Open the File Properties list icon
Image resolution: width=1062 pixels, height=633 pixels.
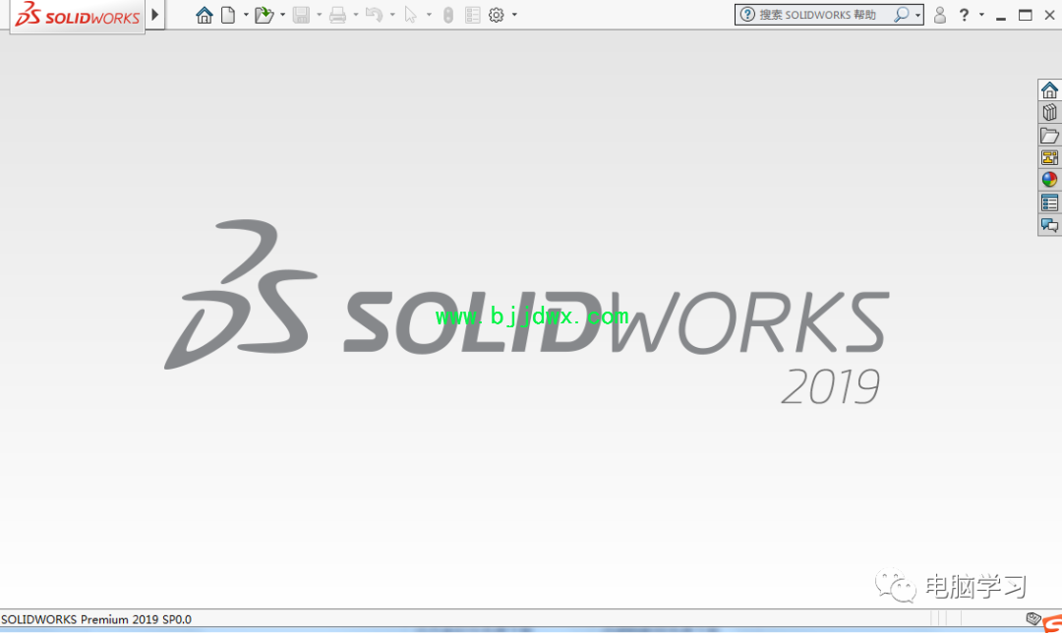pyautogui.click(x=473, y=15)
